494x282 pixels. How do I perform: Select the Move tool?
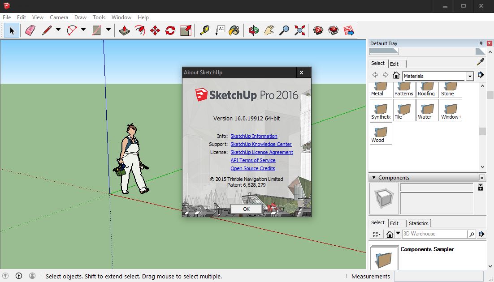pyautogui.click(x=155, y=30)
